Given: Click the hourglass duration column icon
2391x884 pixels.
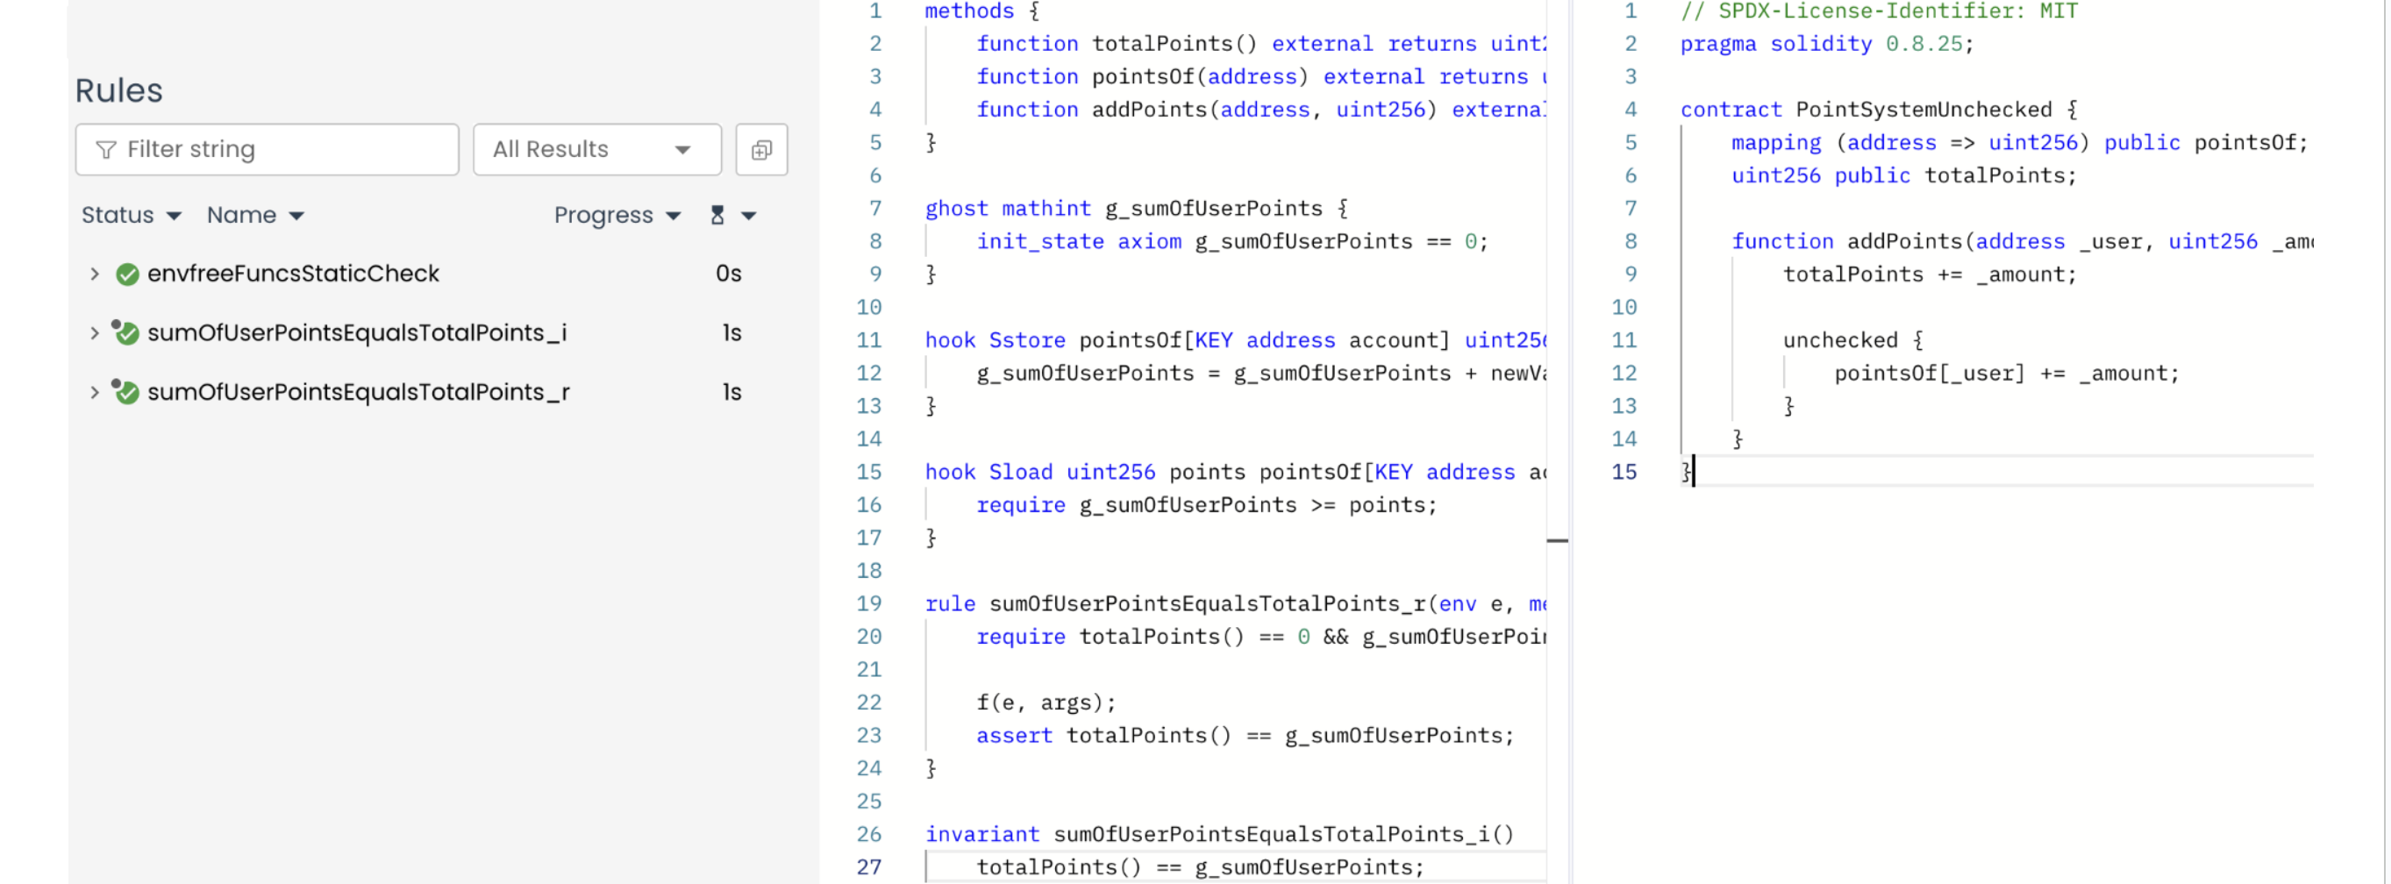Looking at the screenshot, I should pyautogui.click(x=717, y=215).
